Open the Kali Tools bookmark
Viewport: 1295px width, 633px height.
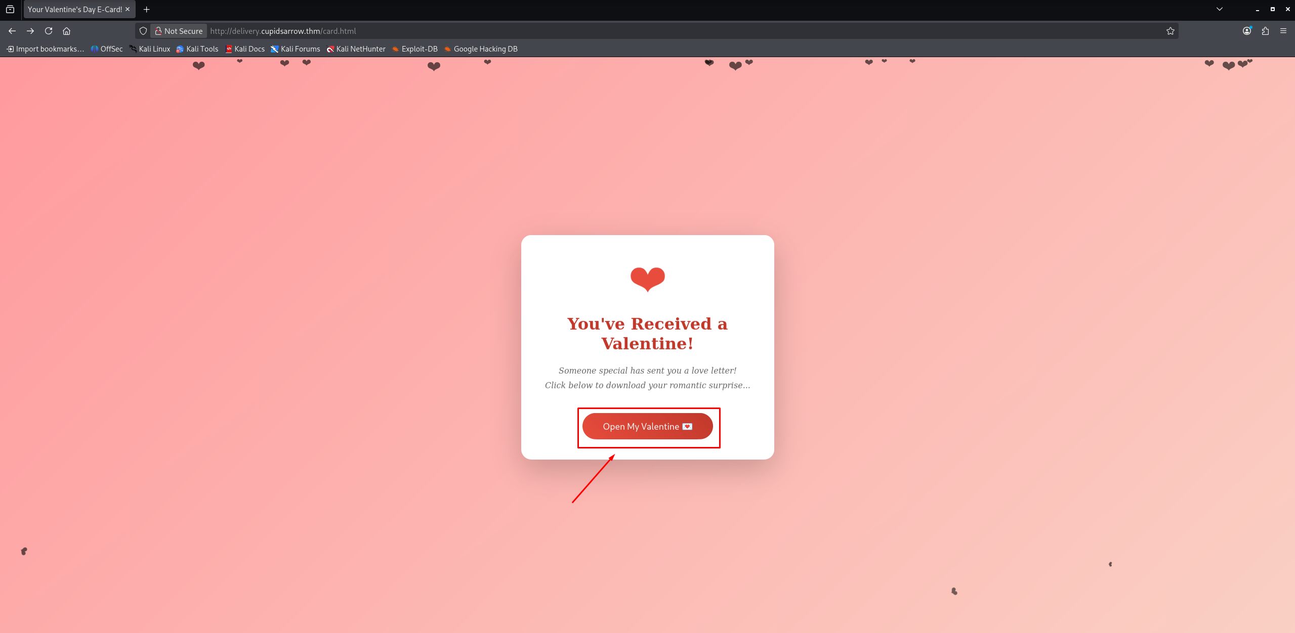(197, 49)
